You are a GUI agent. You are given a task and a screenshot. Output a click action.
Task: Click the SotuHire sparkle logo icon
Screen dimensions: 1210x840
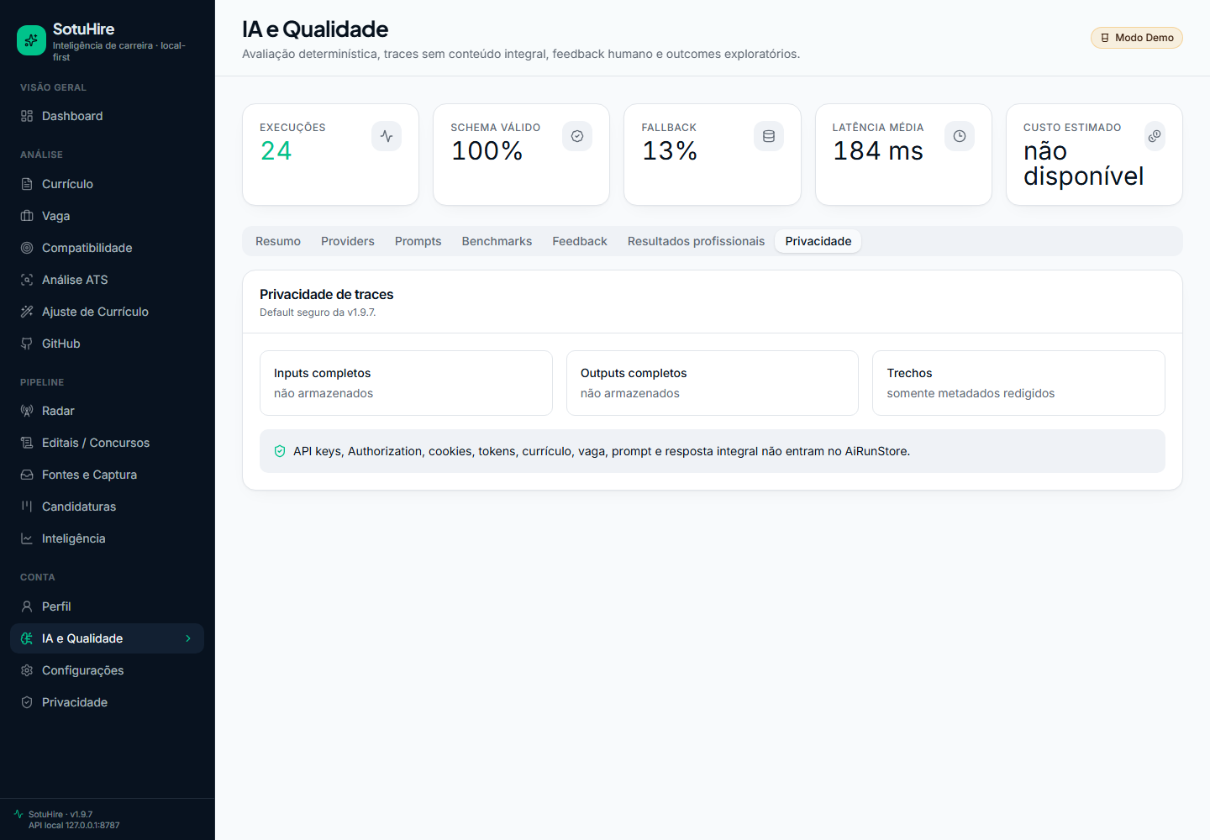pos(31,40)
